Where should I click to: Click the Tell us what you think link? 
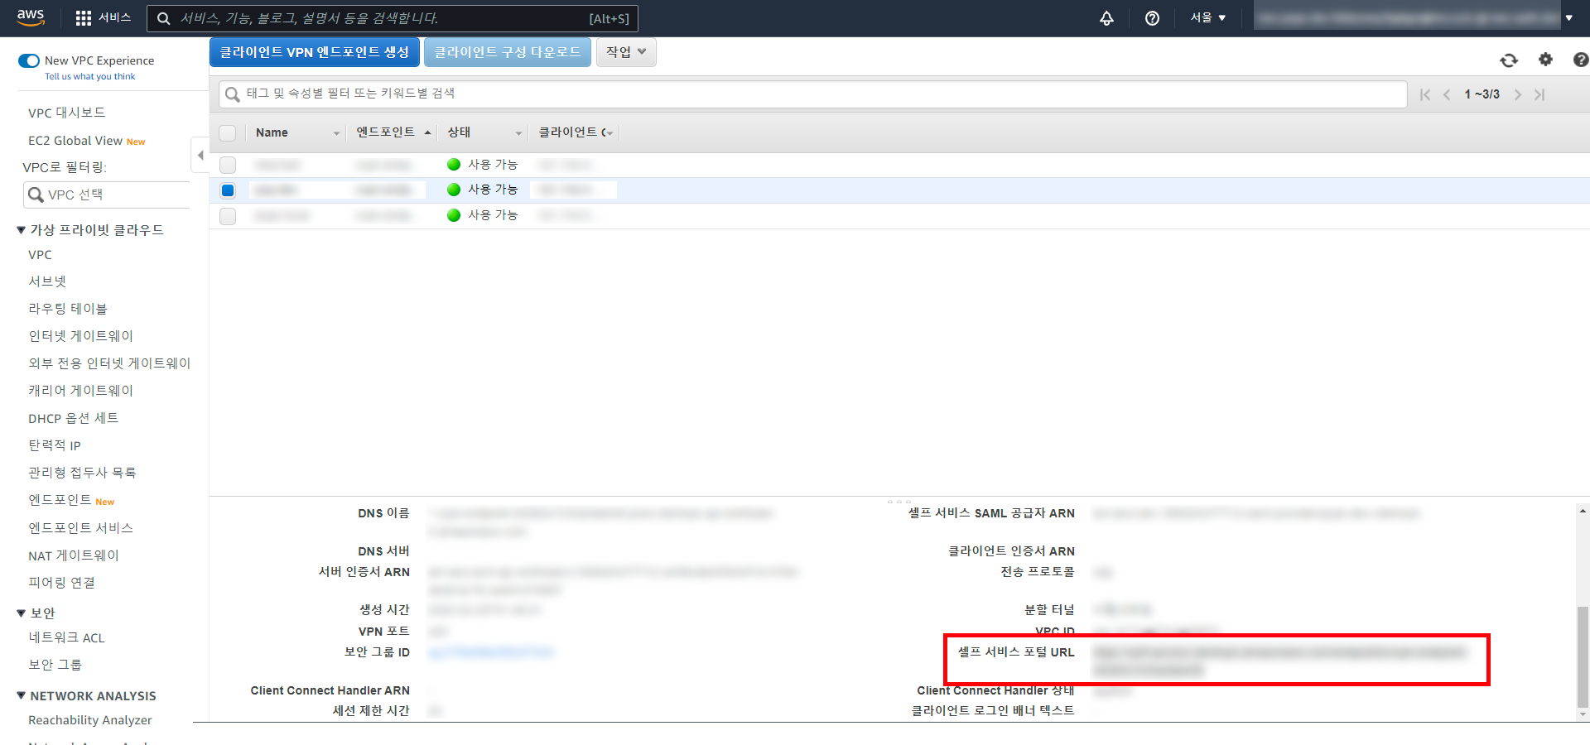(x=89, y=76)
